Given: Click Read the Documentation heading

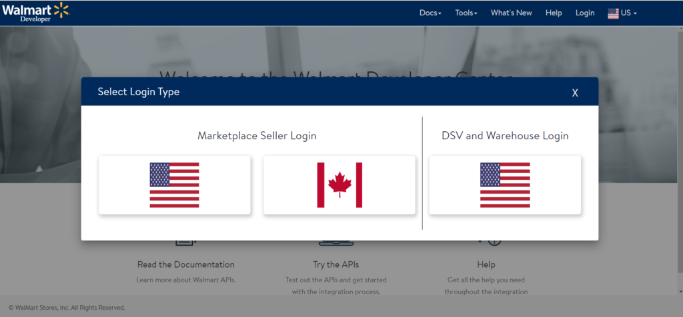Looking at the screenshot, I should (186, 264).
